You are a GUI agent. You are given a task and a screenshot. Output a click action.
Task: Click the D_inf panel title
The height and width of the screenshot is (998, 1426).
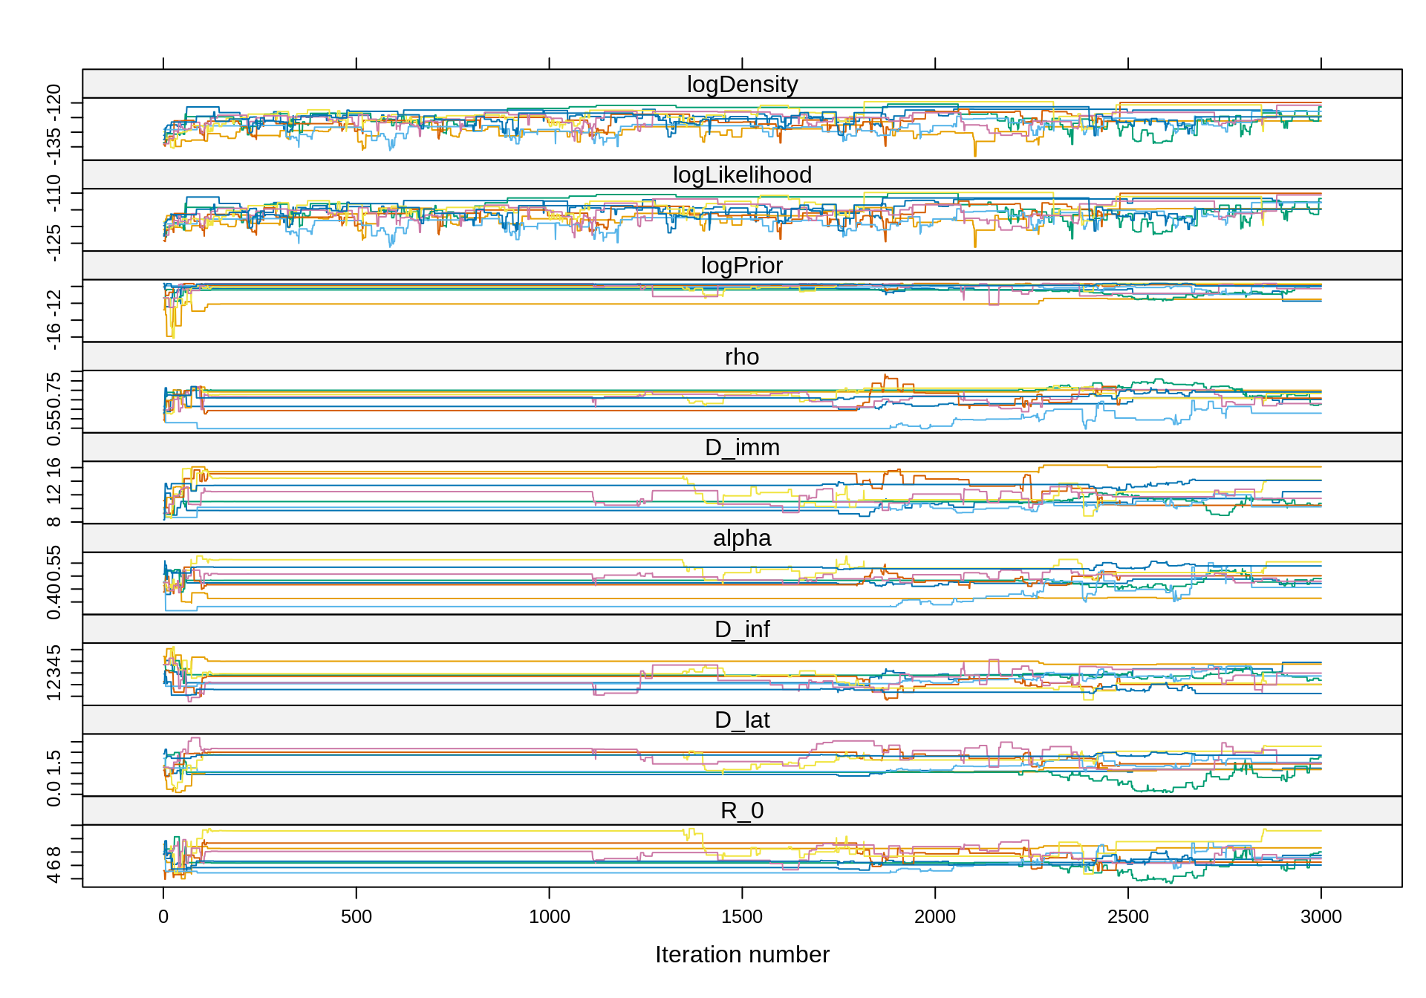tap(742, 630)
